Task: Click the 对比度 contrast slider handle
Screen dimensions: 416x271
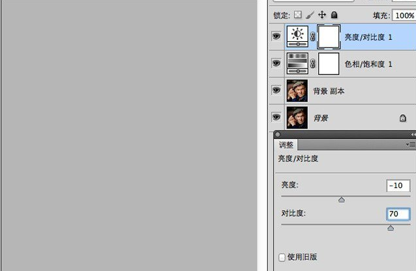Action: pyautogui.click(x=391, y=228)
